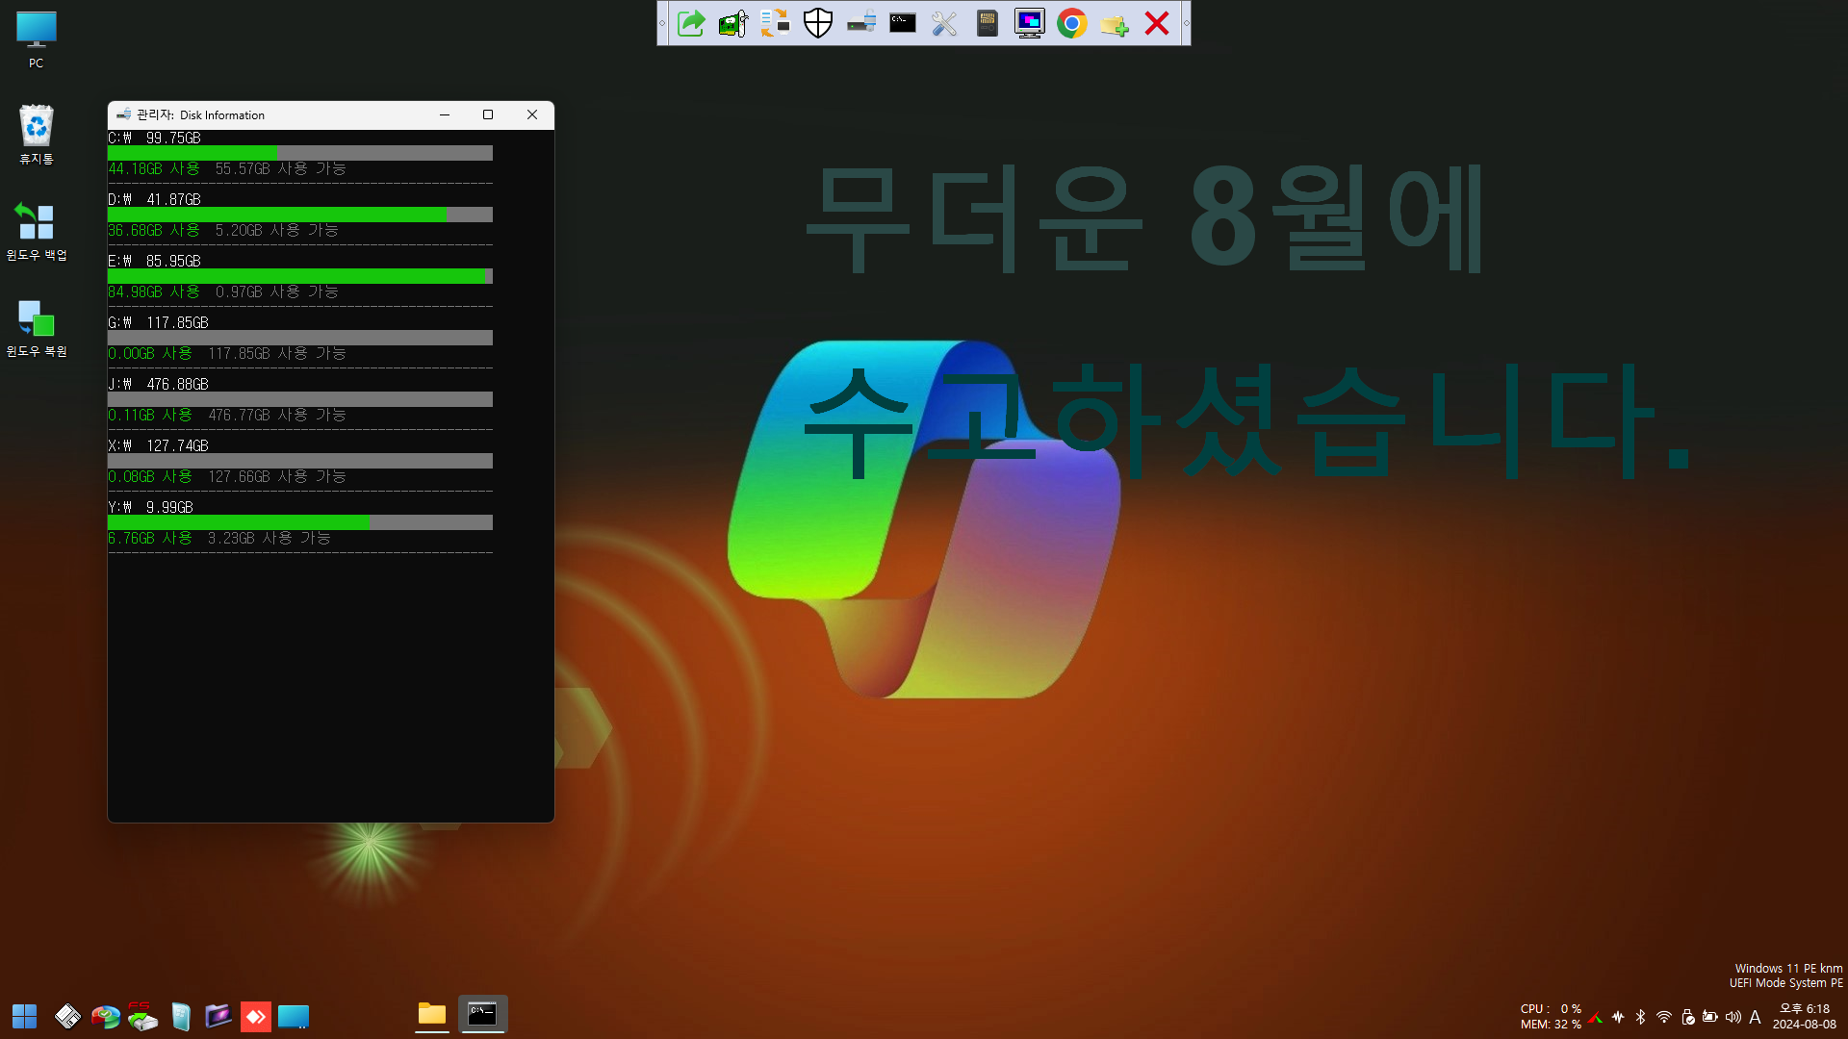This screenshot has width=1848, height=1039.
Task: Open the Windows Start button
Action: pos(24,1016)
